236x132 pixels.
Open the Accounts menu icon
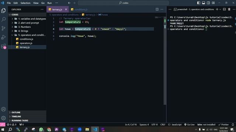[3, 109]
